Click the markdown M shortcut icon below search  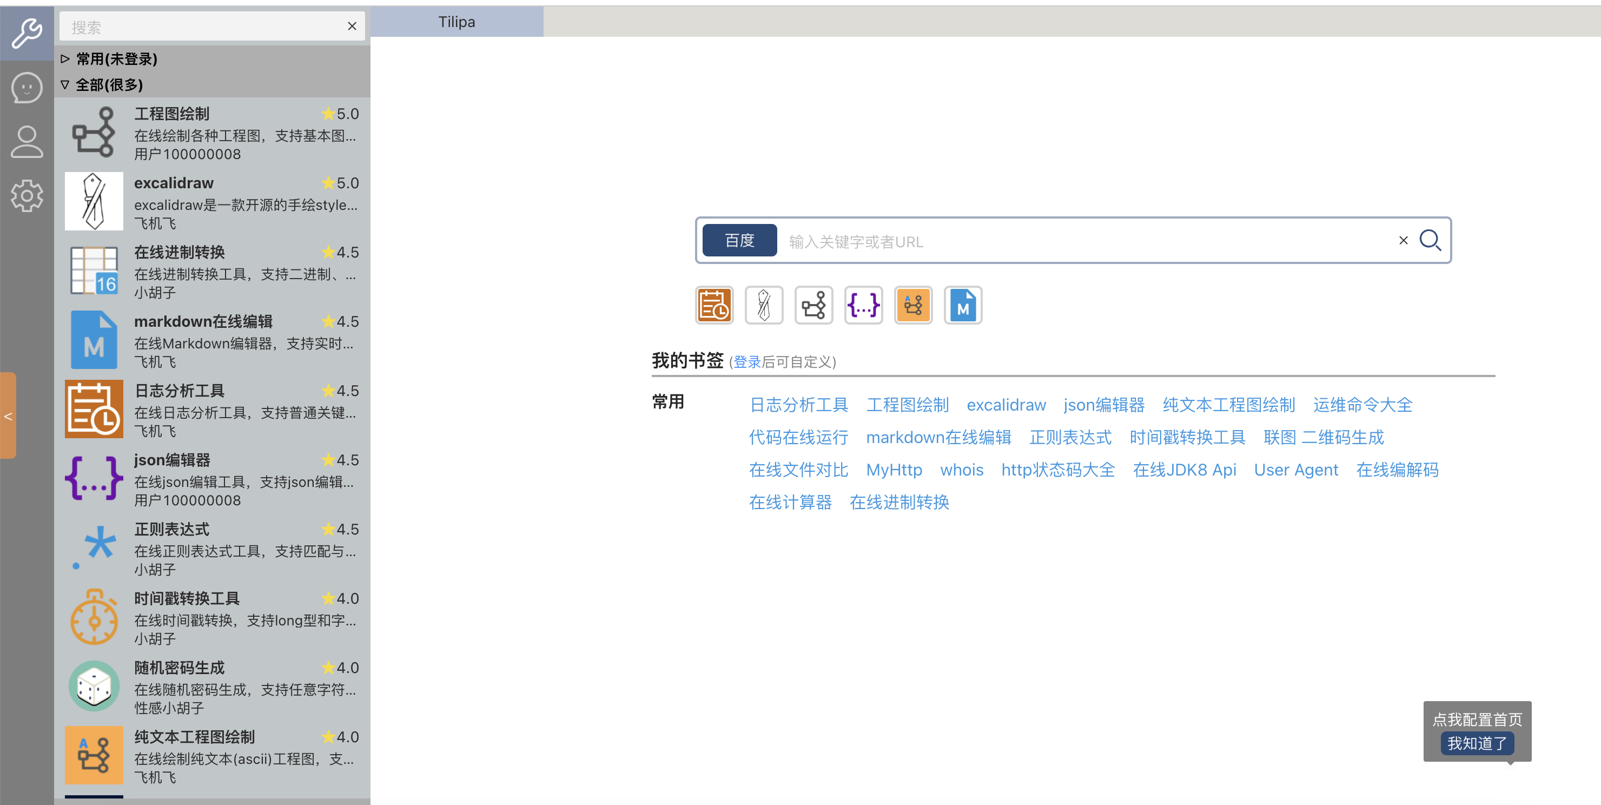point(963,305)
